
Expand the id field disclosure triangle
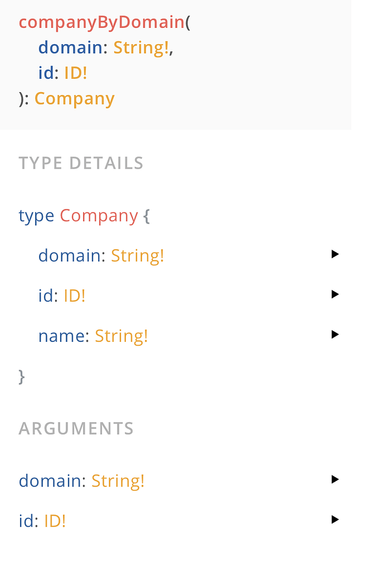(x=335, y=294)
